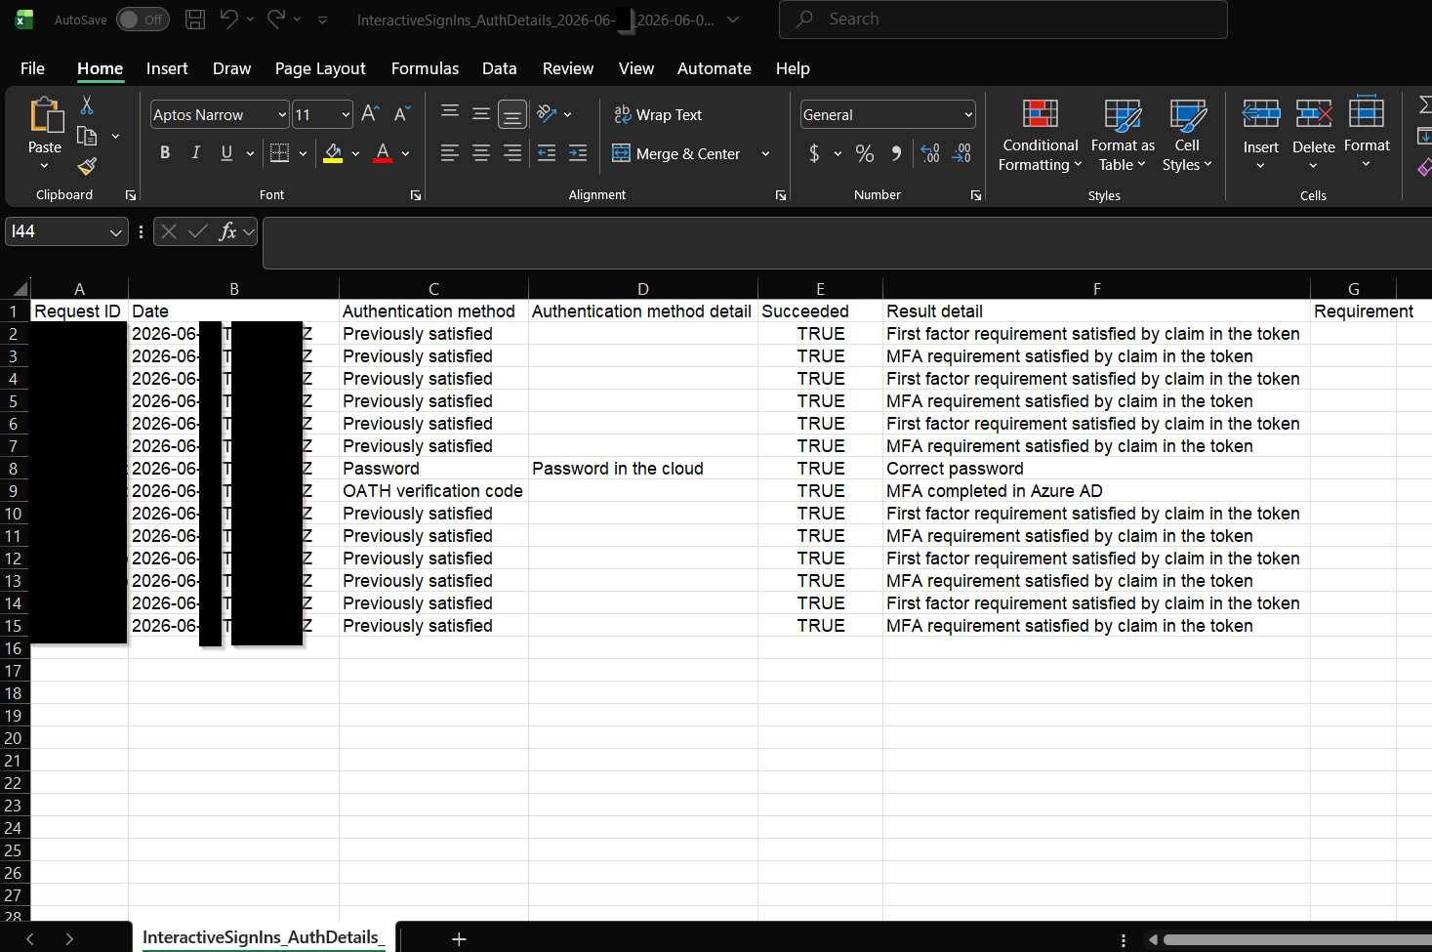
Task: Click Align Right icon
Action: tap(512, 153)
